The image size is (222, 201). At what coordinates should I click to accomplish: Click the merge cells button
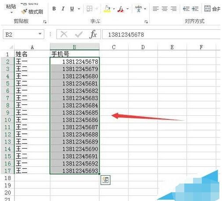pos(212,9)
